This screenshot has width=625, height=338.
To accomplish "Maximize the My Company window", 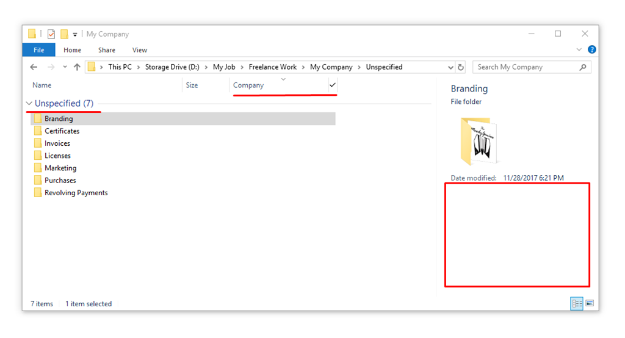I will pos(558,34).
